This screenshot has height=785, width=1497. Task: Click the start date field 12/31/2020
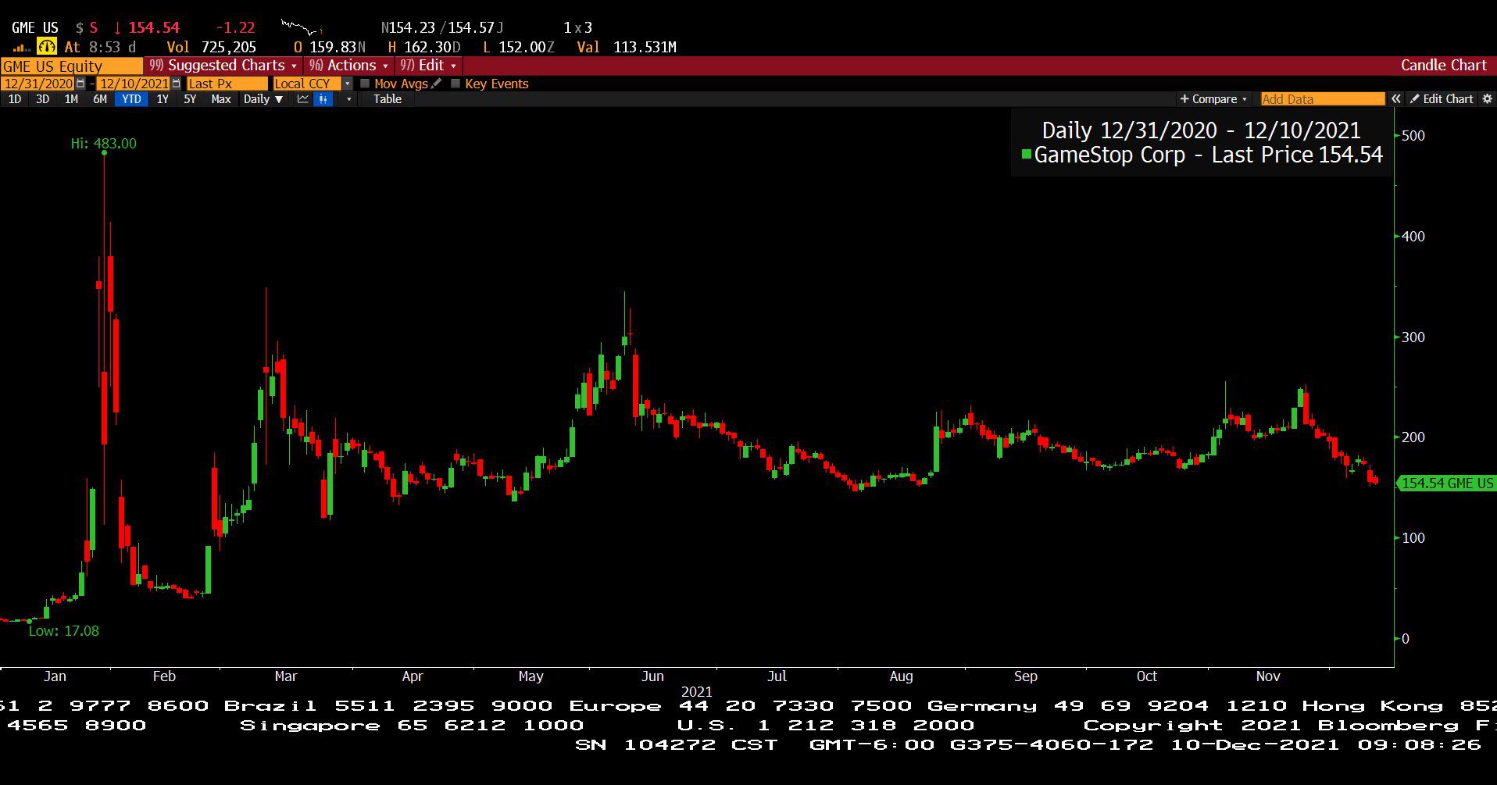pos(38,84)
